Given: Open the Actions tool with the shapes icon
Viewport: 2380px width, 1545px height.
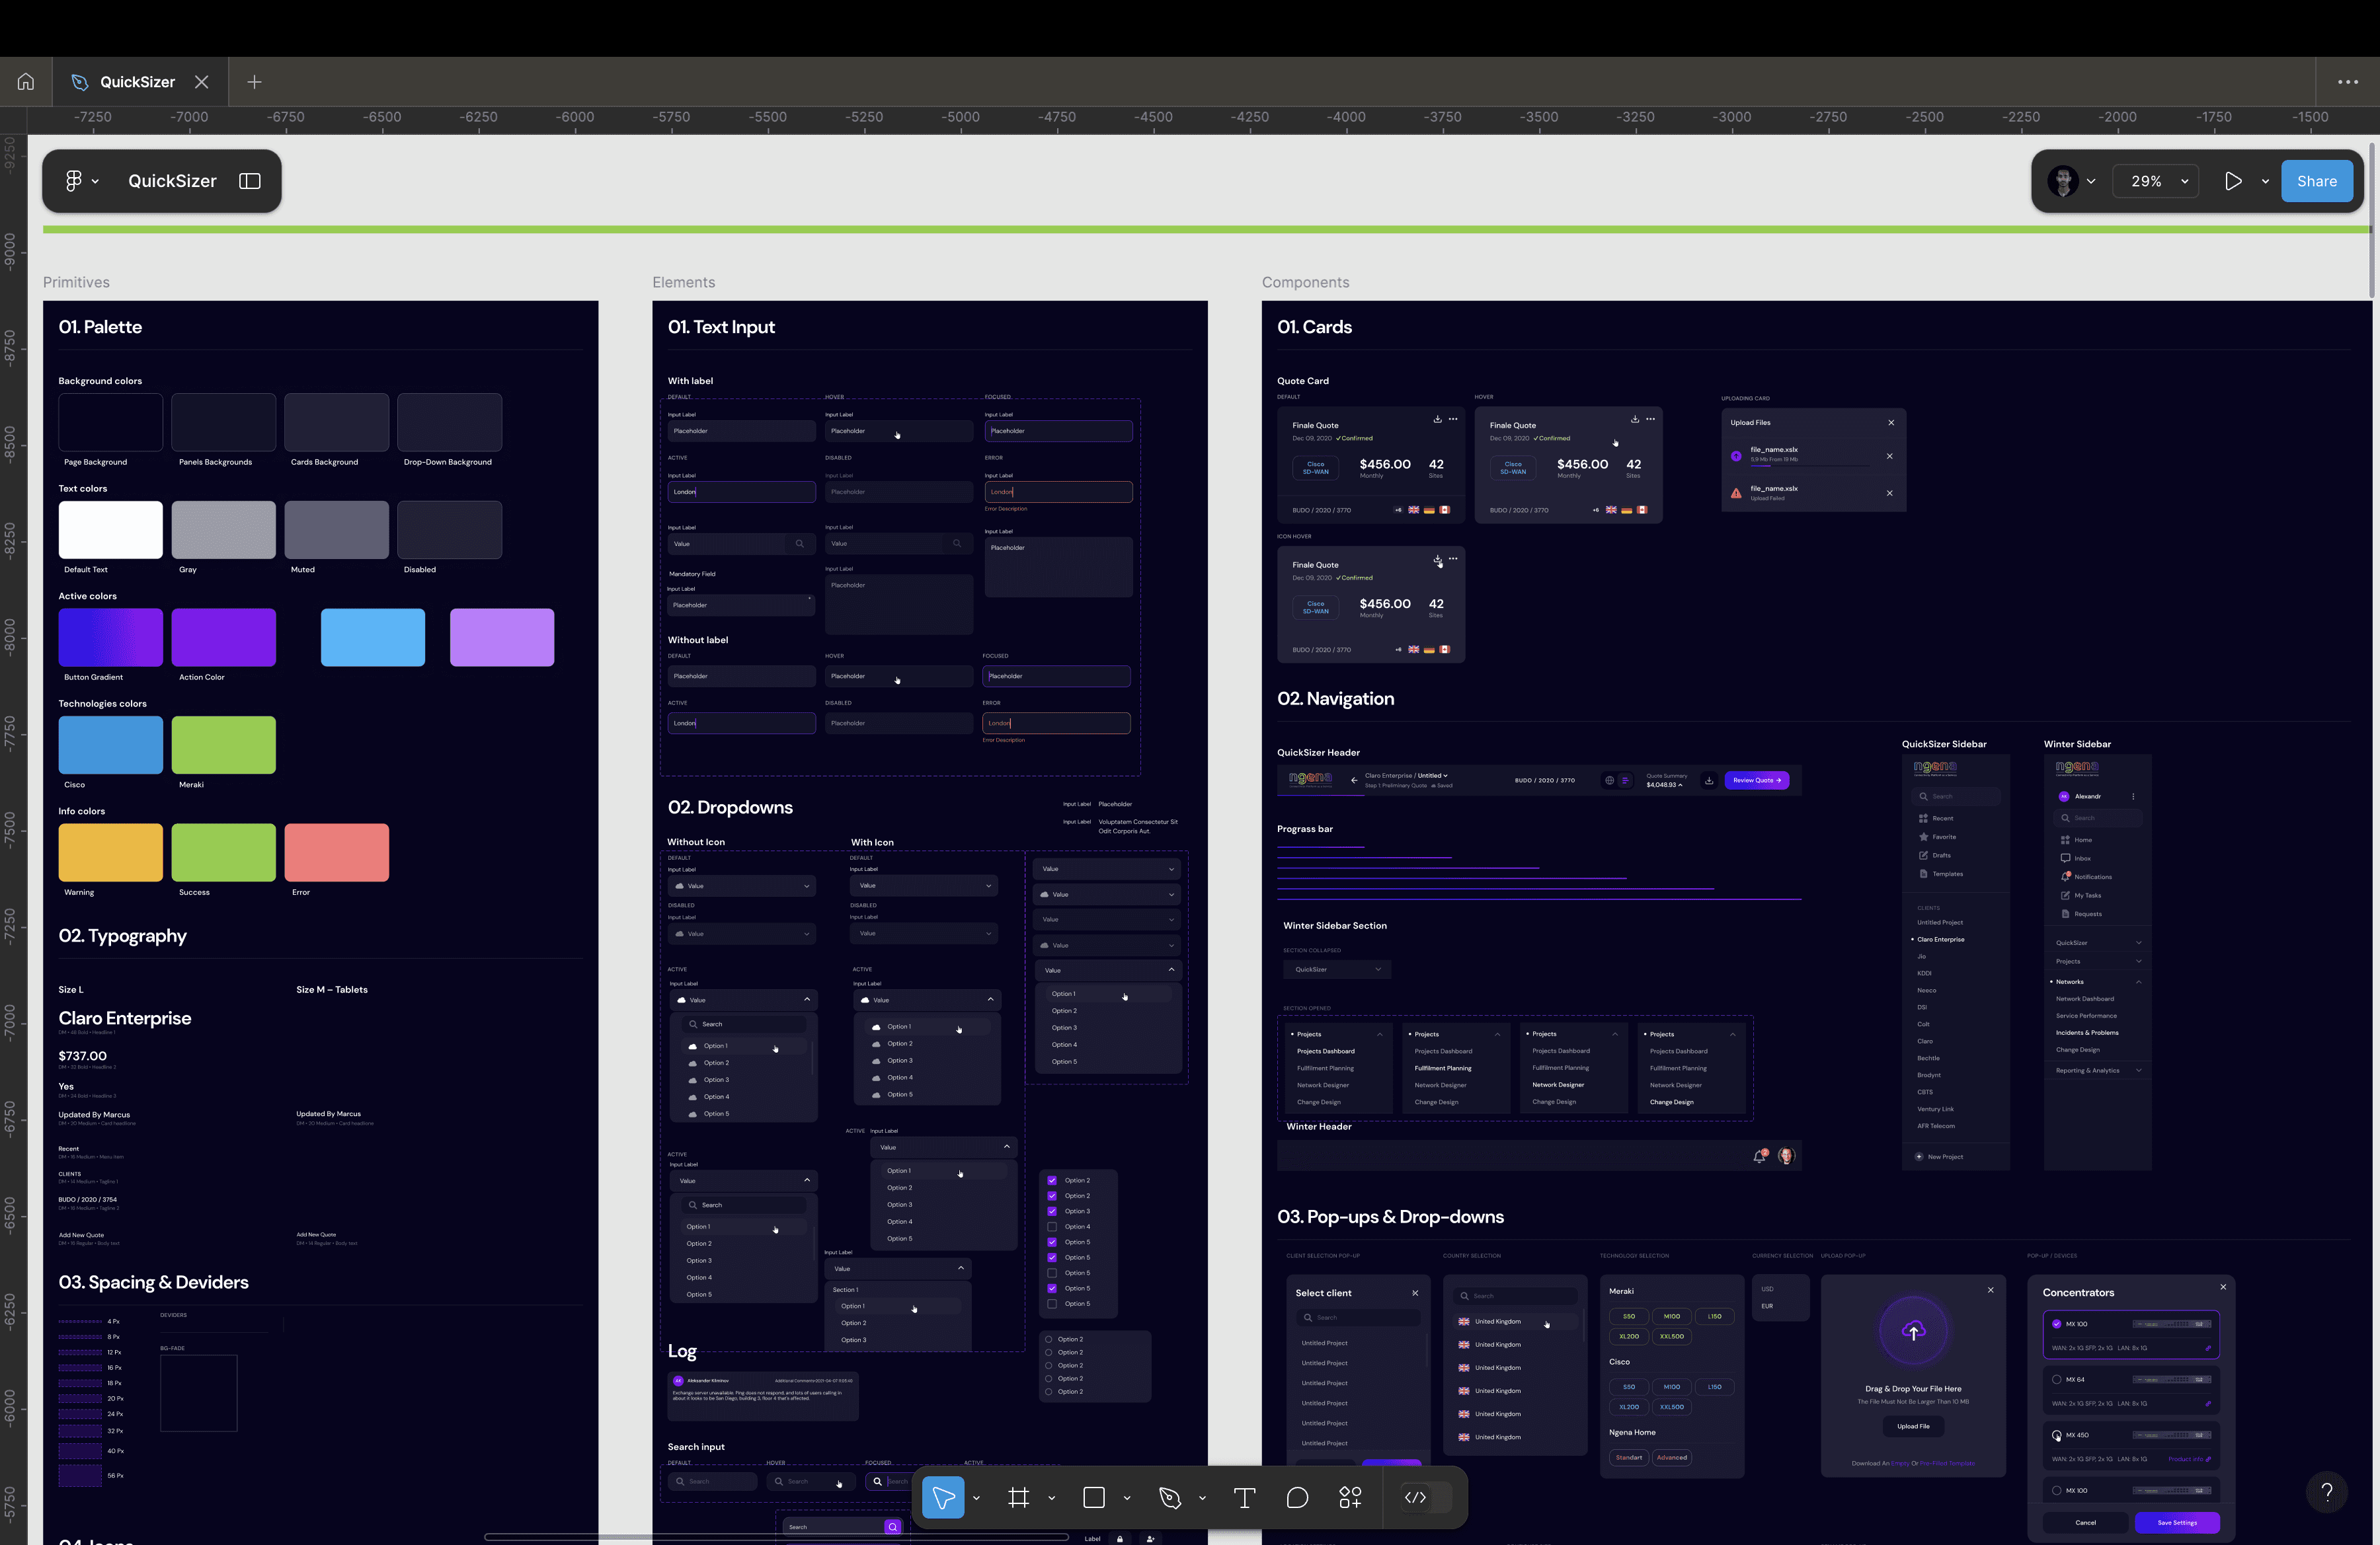Looking at the screenshot, I should click(1350, 1497).
